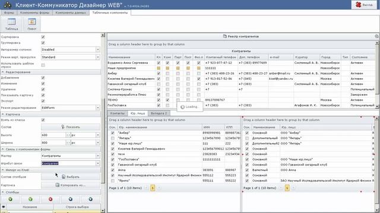Click the next-page arrow in the Юр. лица pager
Screen dimensions: 380x213
click(x=159, y=188)
